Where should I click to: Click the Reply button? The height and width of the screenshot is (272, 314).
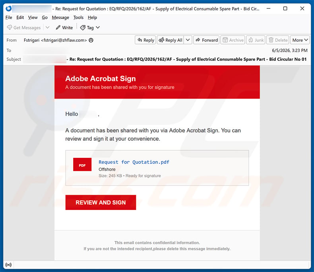[x=145, y=40]
